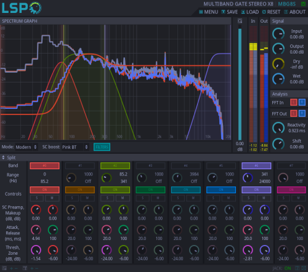Click the Input gain knob

click(278, 34)
